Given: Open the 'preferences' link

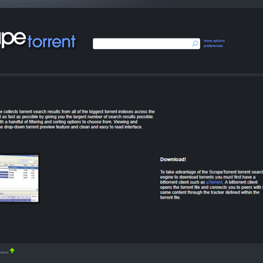Looking at the screenshot, I should tap(213, 45).
